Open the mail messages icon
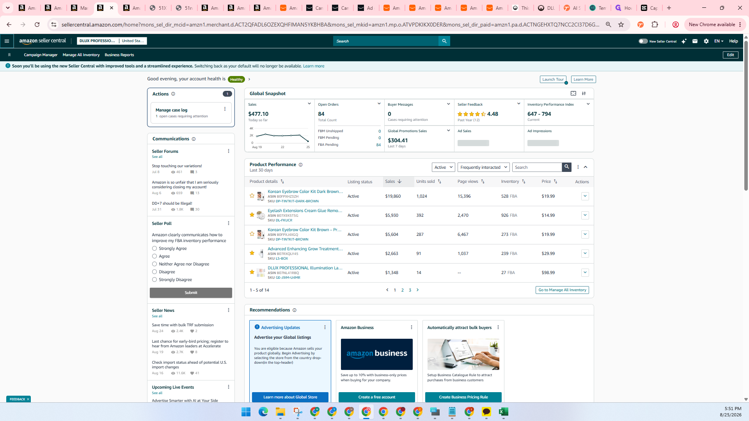The height and width of the screenshot is (421, 749). coord(695,41)
